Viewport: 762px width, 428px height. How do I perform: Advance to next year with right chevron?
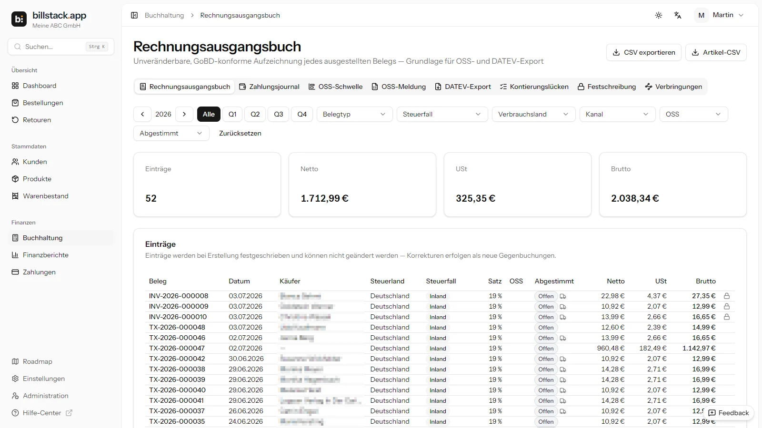[184, 114]
